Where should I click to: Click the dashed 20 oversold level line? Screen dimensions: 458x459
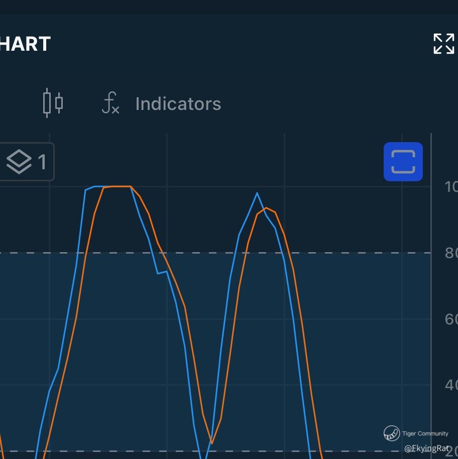[x=215, y=451]
